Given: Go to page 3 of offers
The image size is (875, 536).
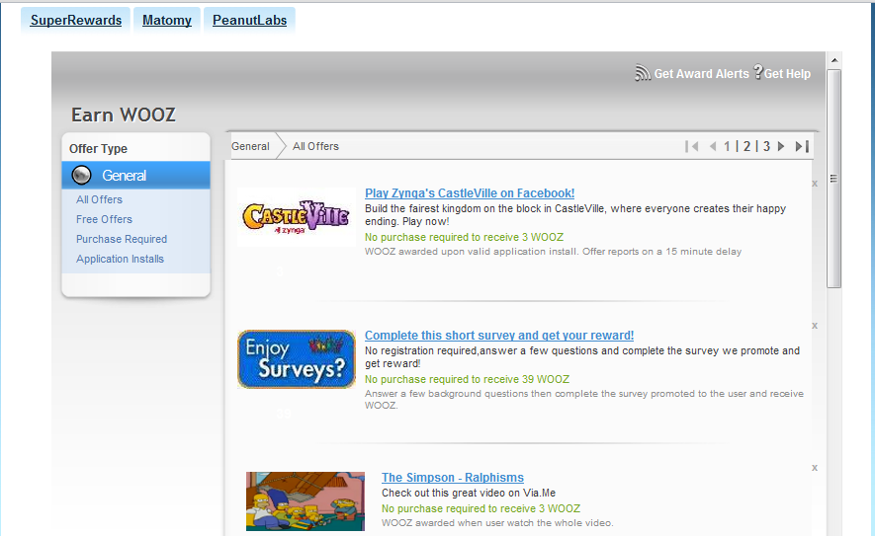Looking at the screenshot, I should click(766, 146).
